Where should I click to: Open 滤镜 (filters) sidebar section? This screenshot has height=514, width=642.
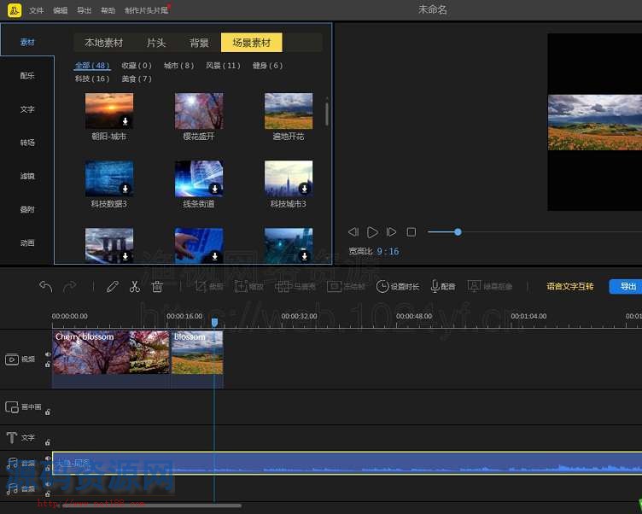[27, 176]
